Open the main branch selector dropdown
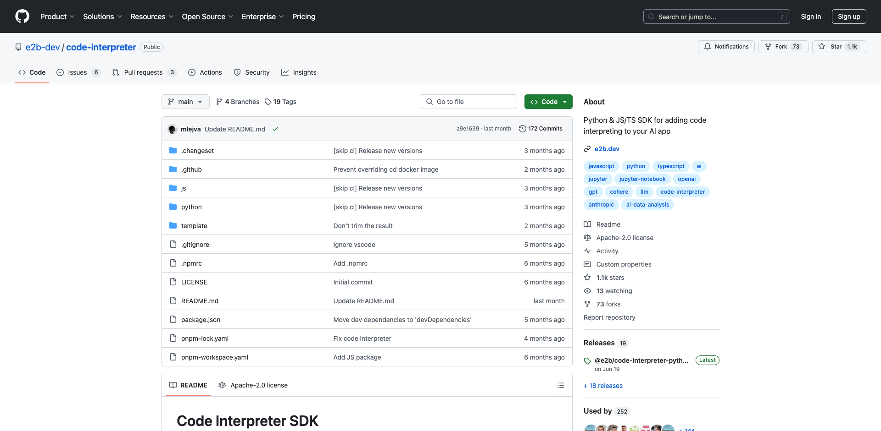The image size is (881, 431). (x=185, y=102)
